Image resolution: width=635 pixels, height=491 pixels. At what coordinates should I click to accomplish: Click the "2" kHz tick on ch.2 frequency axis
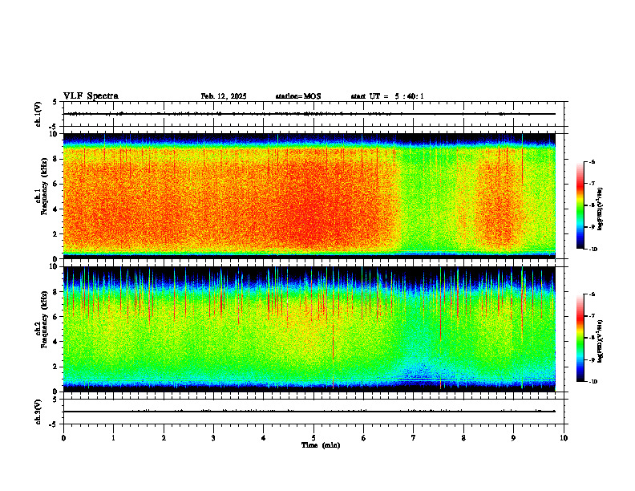[56, 367]
